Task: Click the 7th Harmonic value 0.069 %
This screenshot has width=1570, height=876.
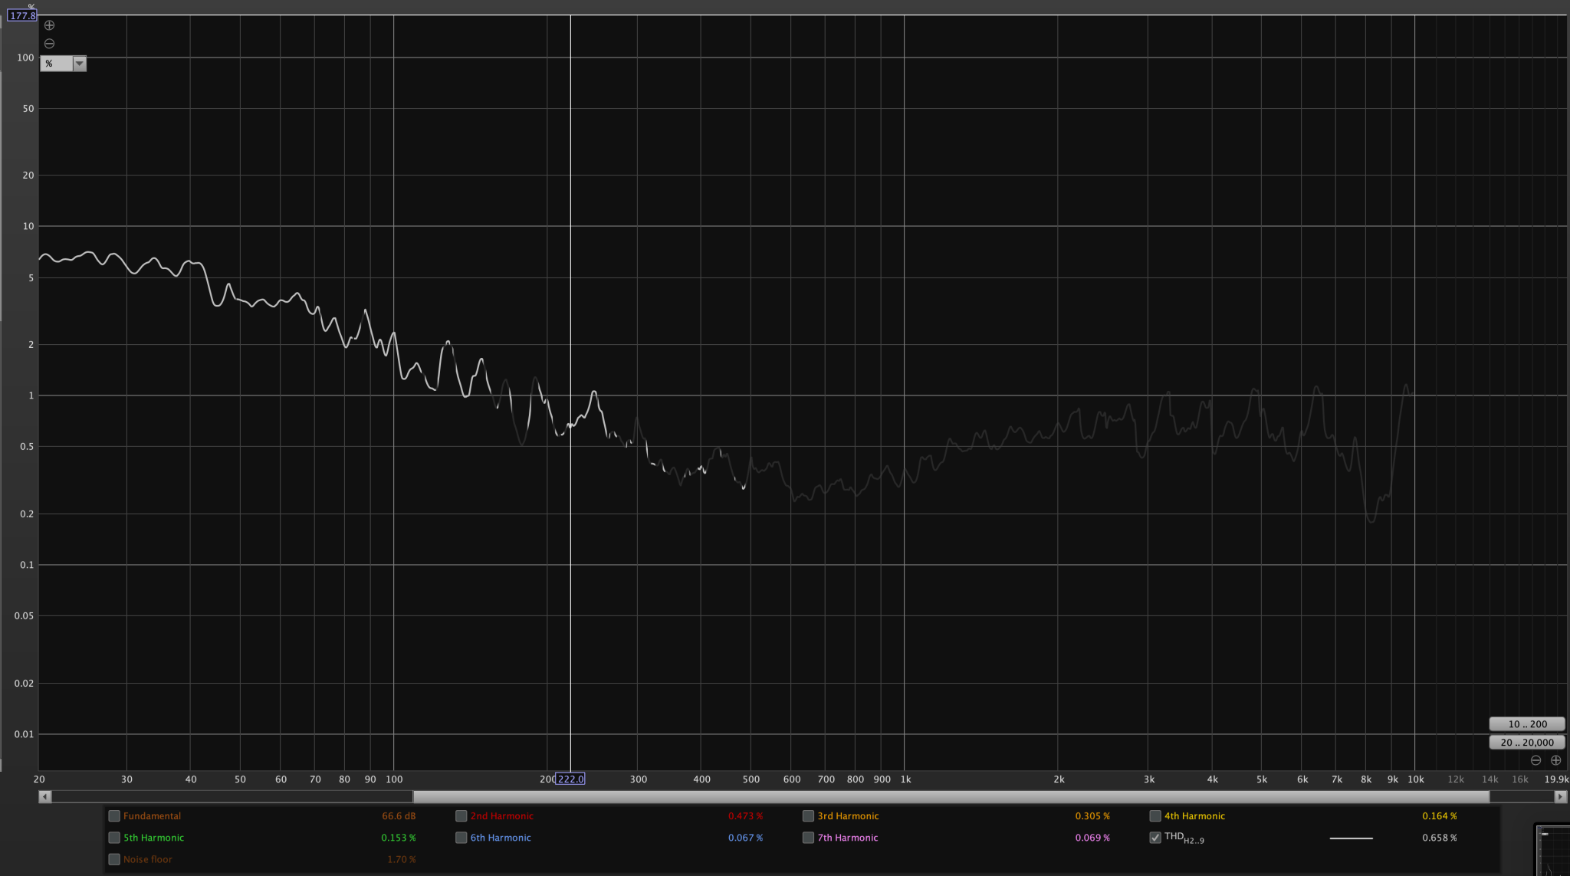Action: (x=1092, y=838)
